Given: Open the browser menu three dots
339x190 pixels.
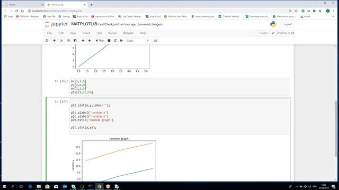Looking at the screenshot, I should click(334, 11).
